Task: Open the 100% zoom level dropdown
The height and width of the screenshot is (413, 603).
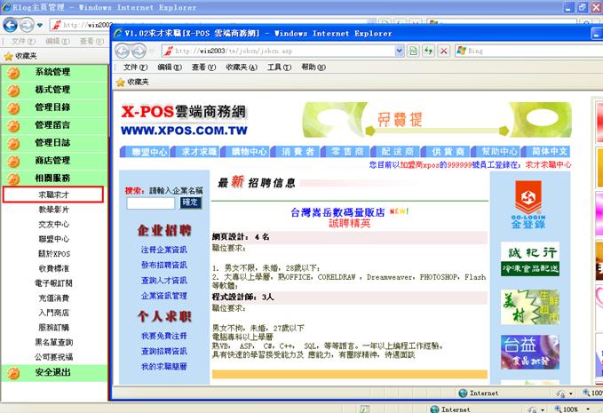Action: (x=575, y=409)
